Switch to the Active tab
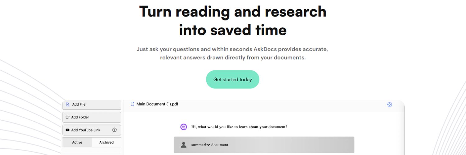Screen dimensions: 466x155 77,142
